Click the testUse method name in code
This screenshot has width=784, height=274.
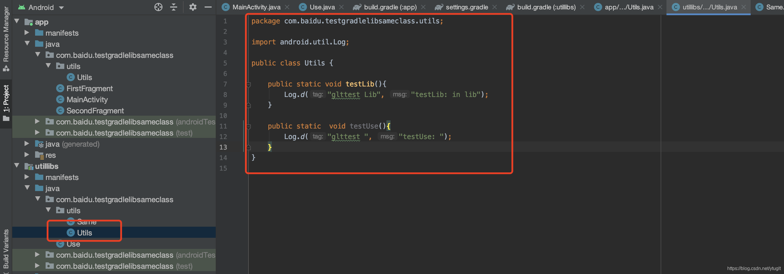pyautogui.click(x=364, y=126)
